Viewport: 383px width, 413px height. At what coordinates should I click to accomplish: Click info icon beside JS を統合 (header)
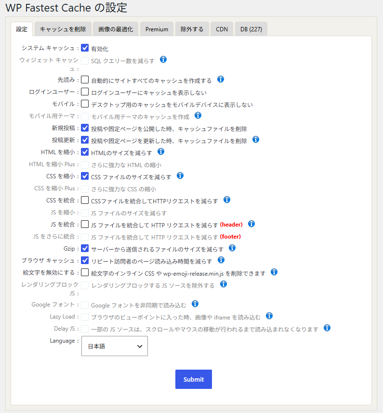[251, 224]
